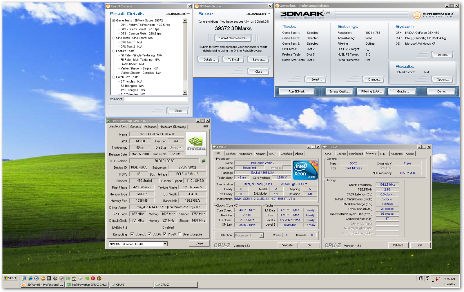
Task: Click the Graphs button in 3DMark05
Action: pyautogui.click(x=403, y=92)
